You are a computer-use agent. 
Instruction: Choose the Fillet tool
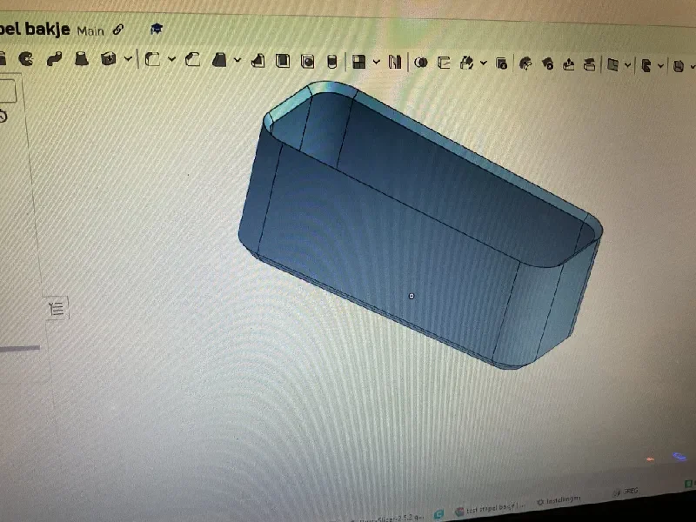153,59
